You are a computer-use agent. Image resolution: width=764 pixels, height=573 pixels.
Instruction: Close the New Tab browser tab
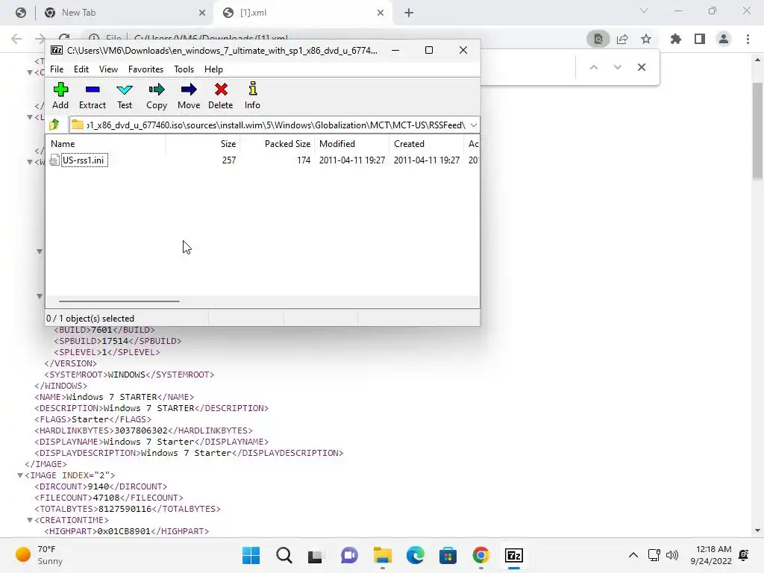coord(202,13)
